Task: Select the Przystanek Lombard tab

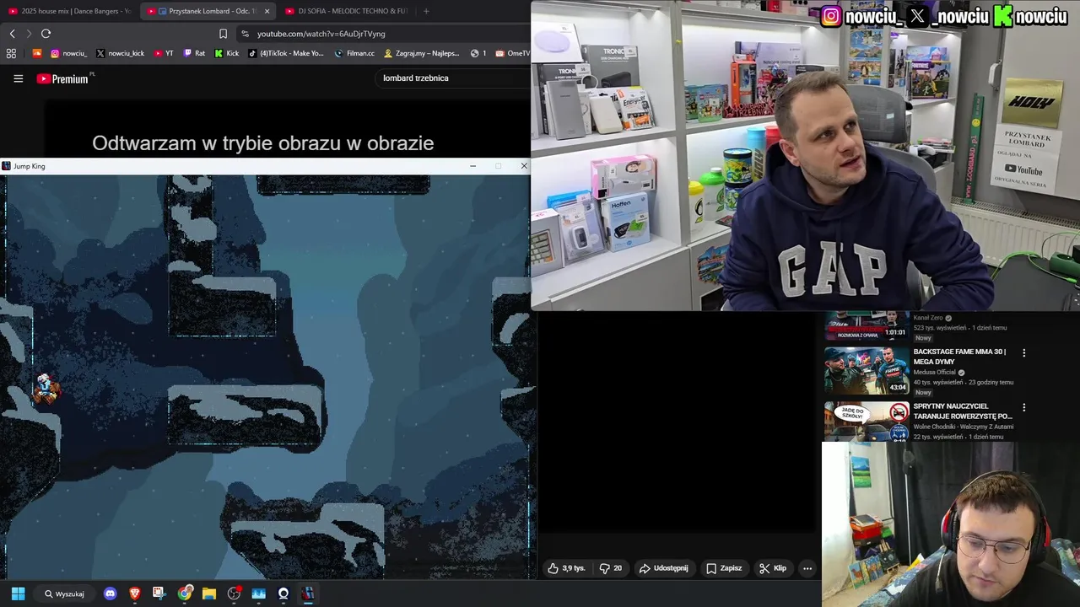Action: tap(206, 11)
